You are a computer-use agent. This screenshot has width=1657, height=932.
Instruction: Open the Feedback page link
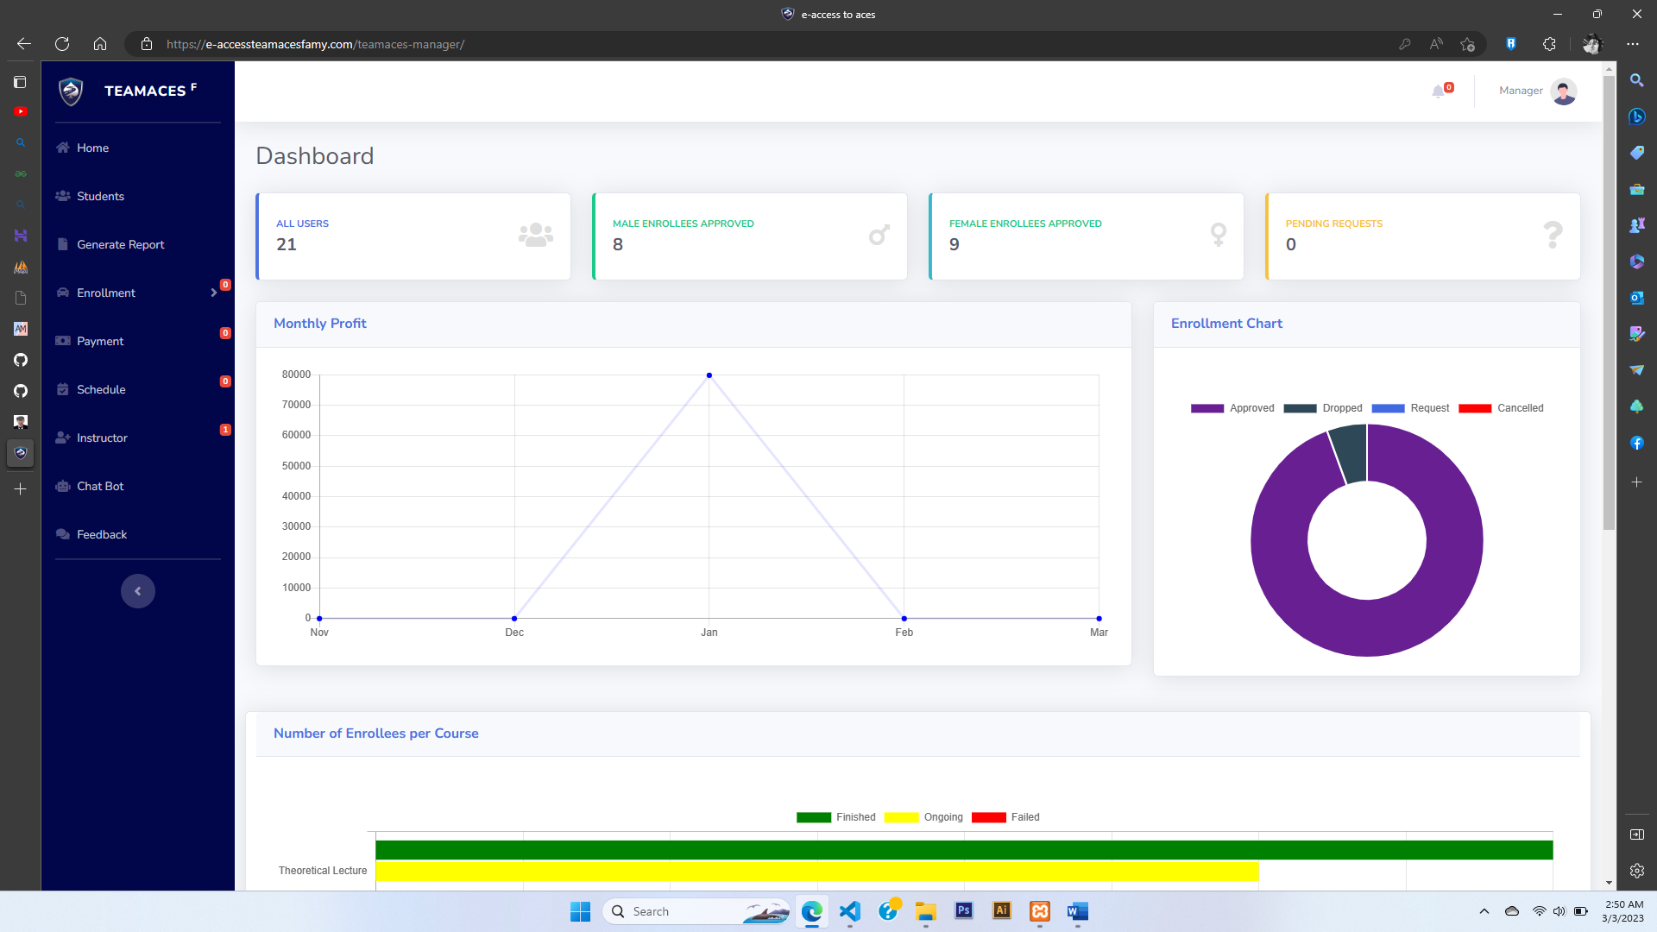coord(101,535)
